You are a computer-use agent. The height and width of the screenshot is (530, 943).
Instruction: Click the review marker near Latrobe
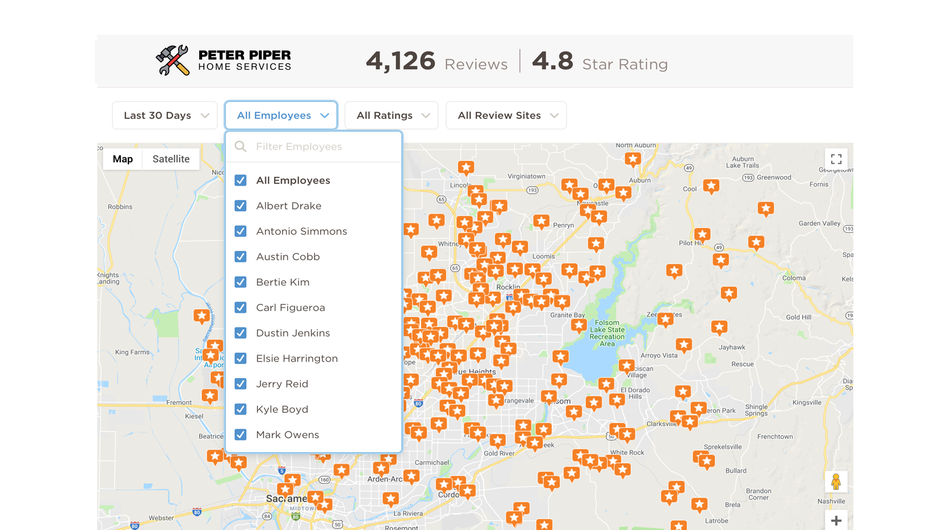tap(700, 505)
